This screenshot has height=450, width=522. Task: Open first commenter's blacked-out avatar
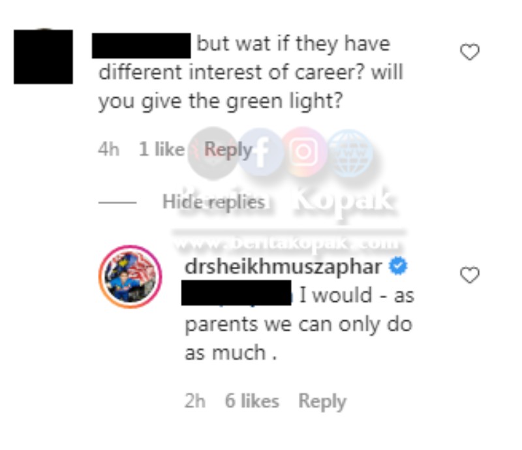pyautogui.click(x=43, y=57)
